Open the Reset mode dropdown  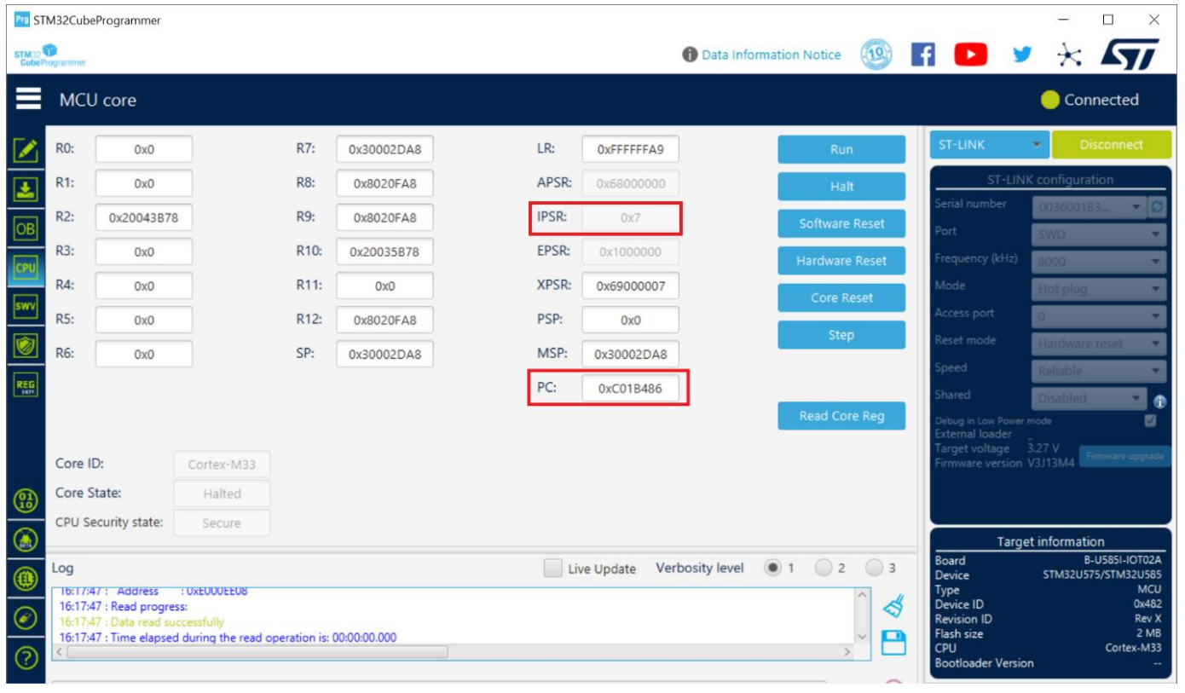pyautogui.click(x=1099, y=344)
